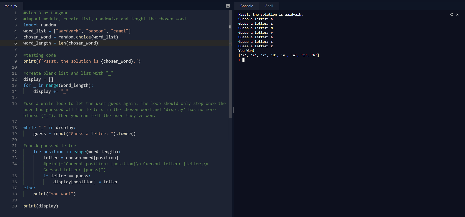Click console line 'Guess a letter: v'
This screenshot has height=217, width=465.
point(256,33)
